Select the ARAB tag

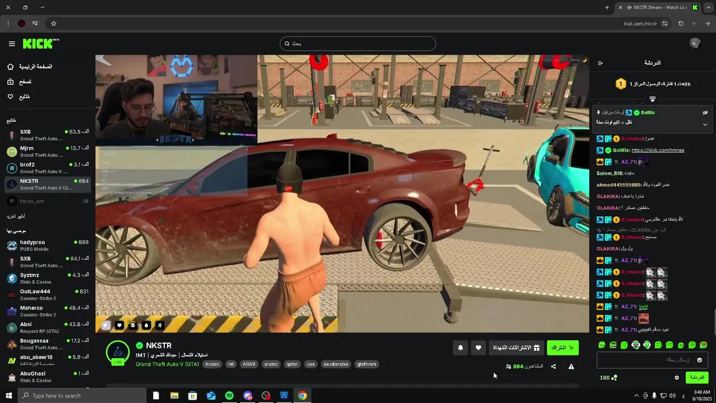[249, 364]
